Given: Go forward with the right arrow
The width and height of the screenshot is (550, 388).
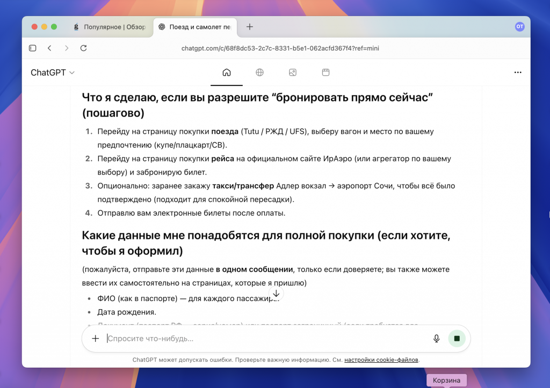Looking at the screenshot, I should click(x=66, y=48).
